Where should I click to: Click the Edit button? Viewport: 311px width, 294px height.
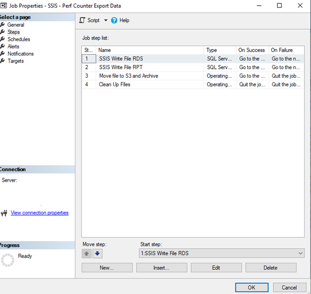point(216,268)
